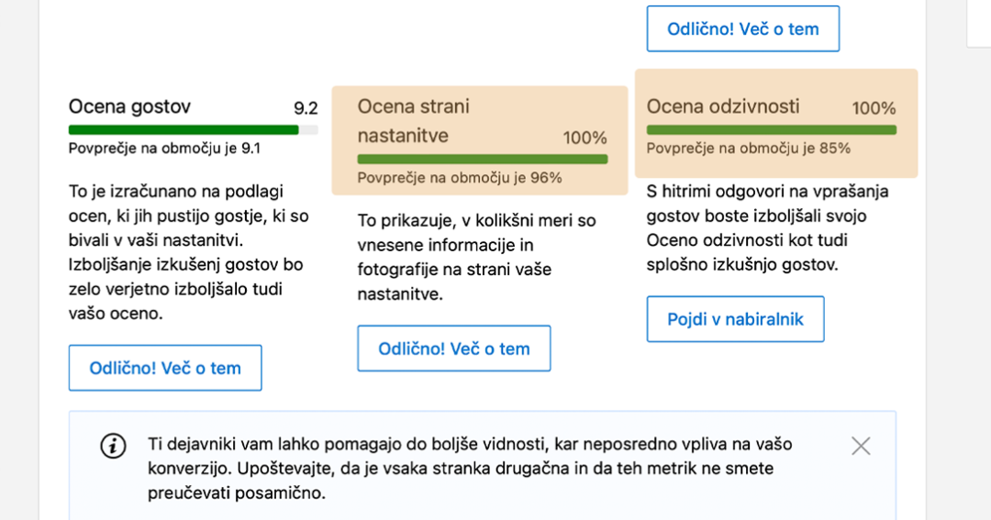Click "Odlično! Več o tem" under Ocena strani nastanitve
Screen dimensions: 991x520
(x=454, y=349)
